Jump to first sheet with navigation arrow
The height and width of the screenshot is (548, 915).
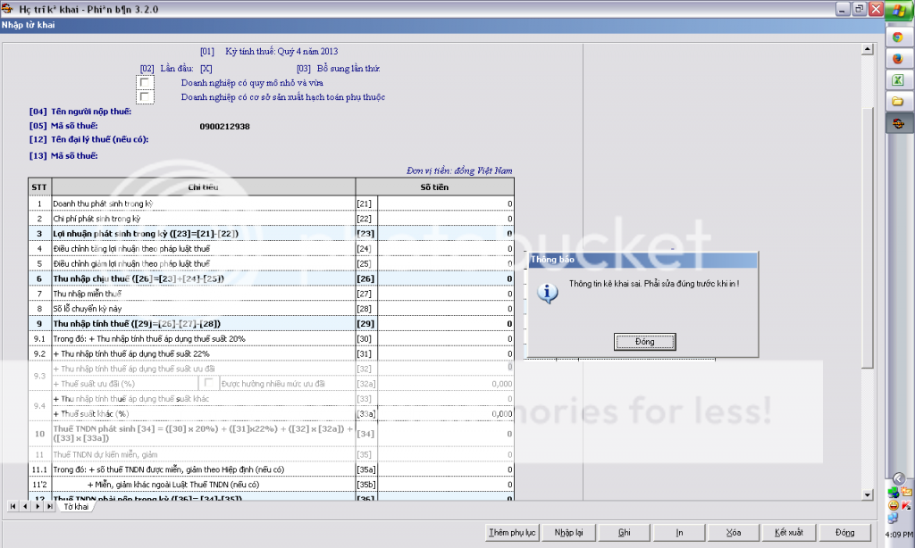(13, 506)
